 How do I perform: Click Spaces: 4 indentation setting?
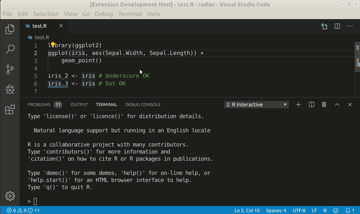276,210
